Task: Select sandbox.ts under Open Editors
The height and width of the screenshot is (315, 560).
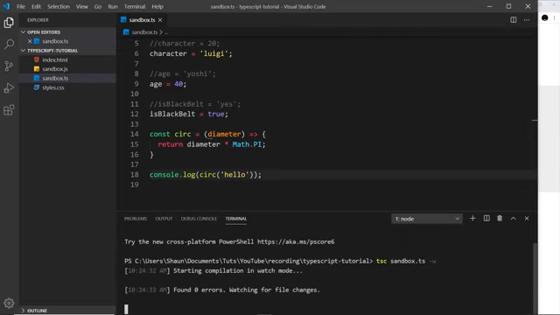Action: [55, 41]
